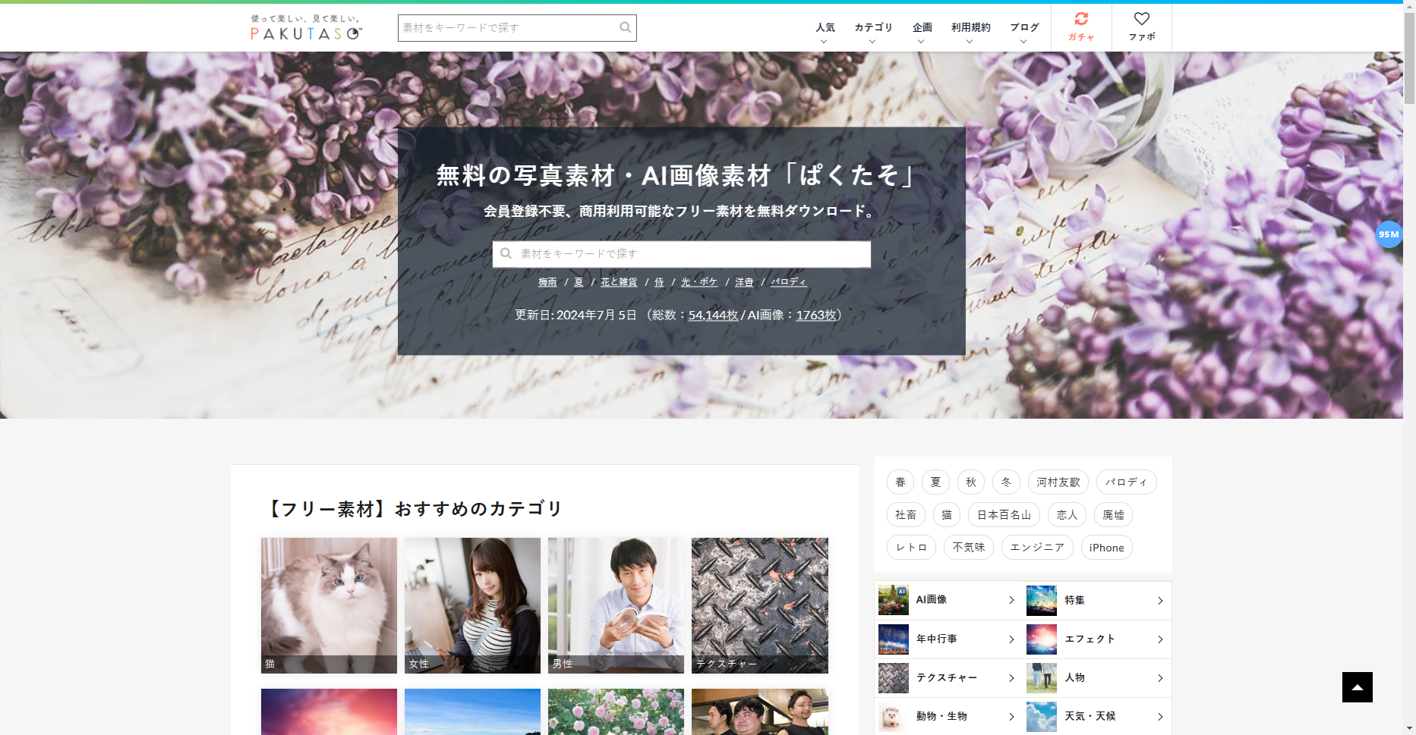Image resolution: width=1416 pixels, height=735 pixels.
Task: Select the 猫 tag pill
Action: (947, 515)
